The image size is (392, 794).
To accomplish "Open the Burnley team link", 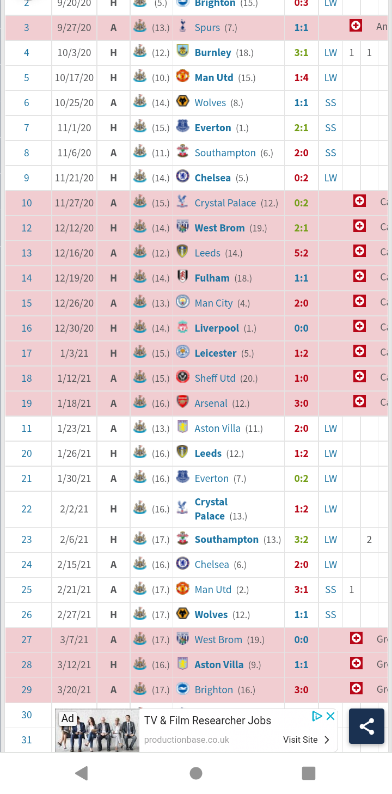I will coord(213,53).
